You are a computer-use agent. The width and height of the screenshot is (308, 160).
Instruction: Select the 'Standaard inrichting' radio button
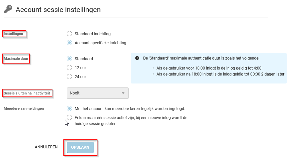click(x=69, y=34)
